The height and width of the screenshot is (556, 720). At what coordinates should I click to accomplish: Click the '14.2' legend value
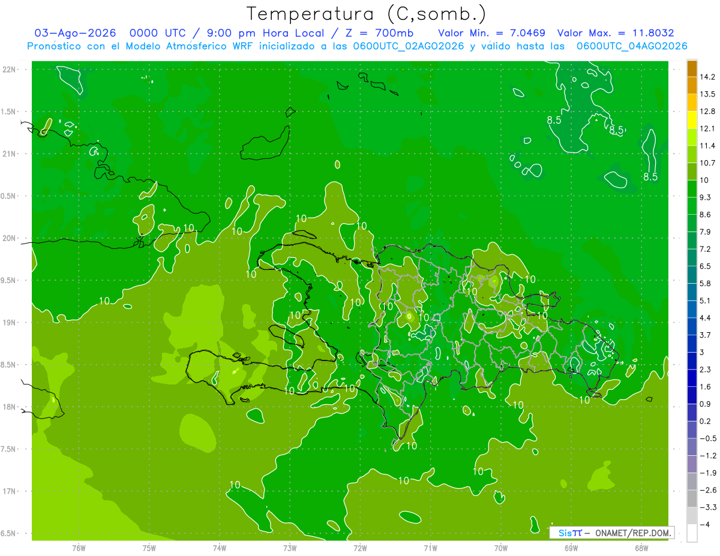(707, 77)
